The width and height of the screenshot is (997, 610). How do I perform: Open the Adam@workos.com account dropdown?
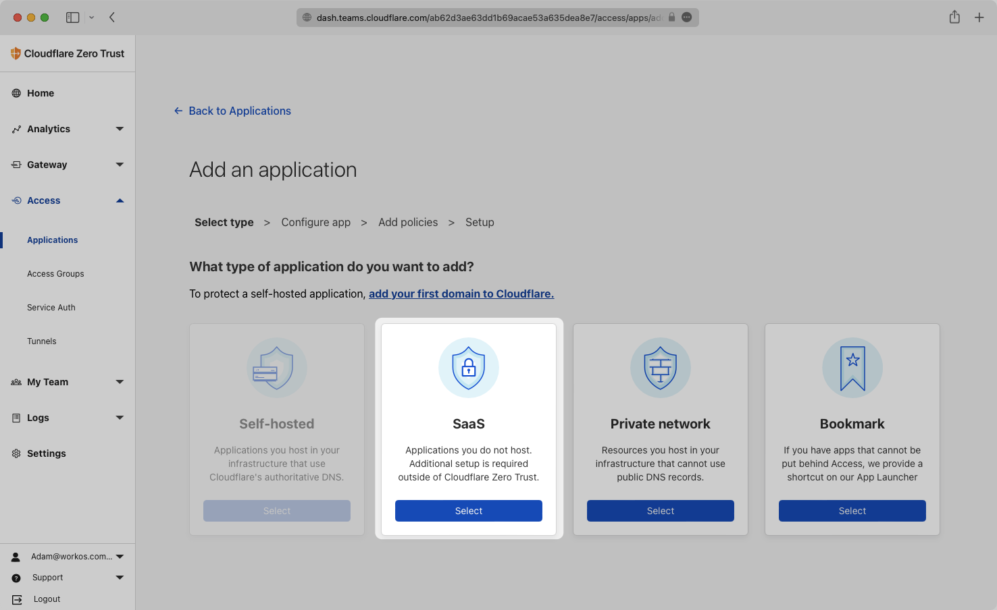pyautogui.click(x=120, y=557)
